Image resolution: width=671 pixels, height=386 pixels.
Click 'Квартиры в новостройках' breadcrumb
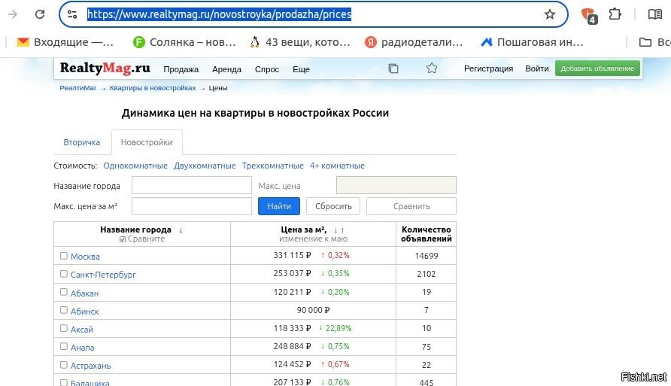(x=153, y=88)
